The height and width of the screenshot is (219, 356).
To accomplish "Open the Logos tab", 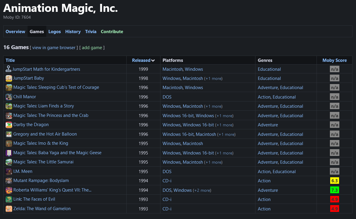I will pos(55,32).
